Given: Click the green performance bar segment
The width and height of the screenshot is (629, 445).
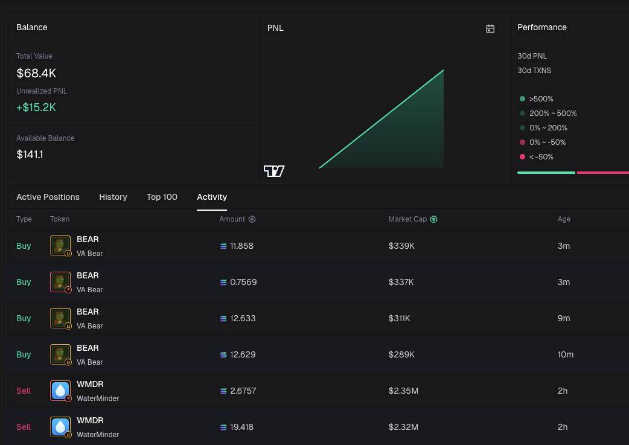Looking at the screenshot, I should [x=546, y=173].
